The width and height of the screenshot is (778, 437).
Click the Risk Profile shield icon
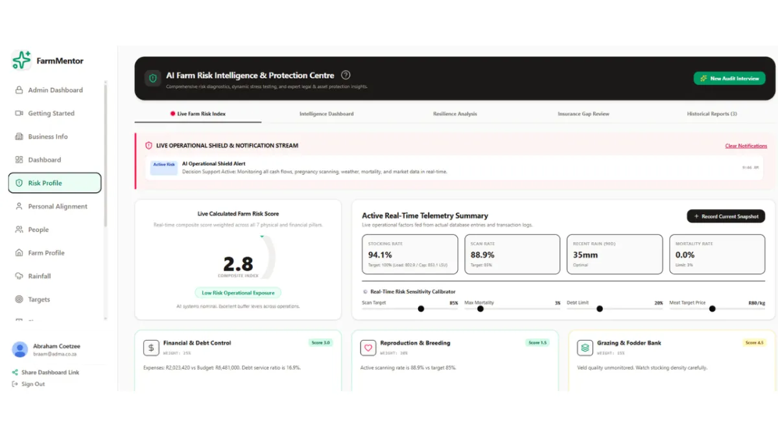[x=19, y=183]
